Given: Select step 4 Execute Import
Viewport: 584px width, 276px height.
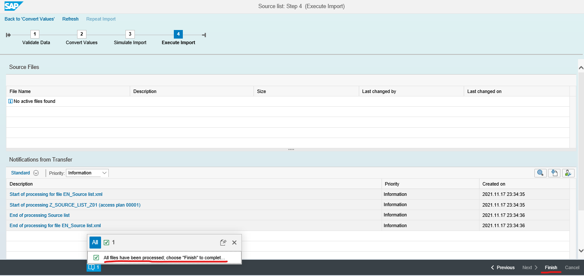Looking at the screenshot, I should [x=178, y=34].
